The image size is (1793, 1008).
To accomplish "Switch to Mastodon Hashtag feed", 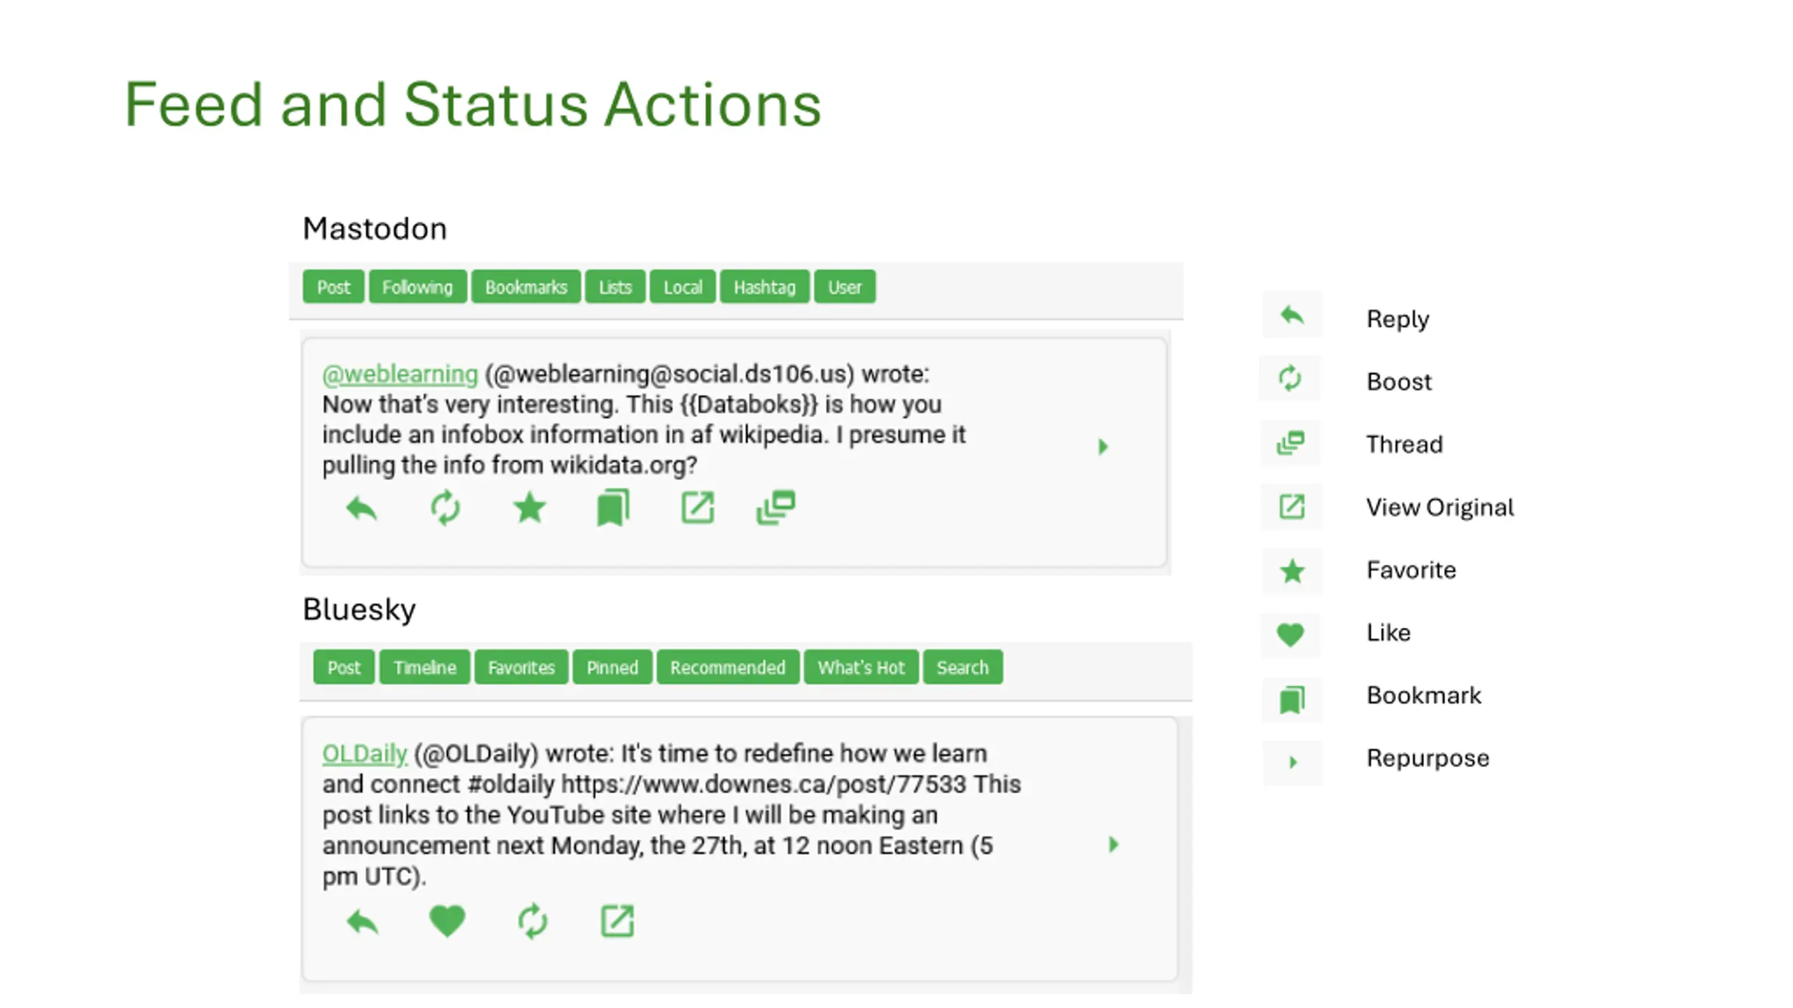I will click(764, 287).
